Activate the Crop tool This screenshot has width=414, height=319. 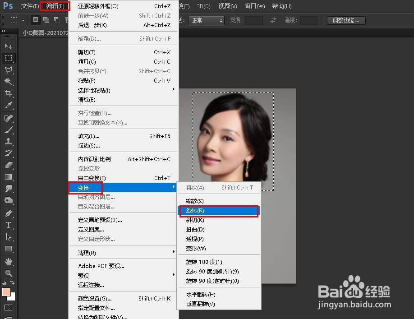click(x=9, y=93)
